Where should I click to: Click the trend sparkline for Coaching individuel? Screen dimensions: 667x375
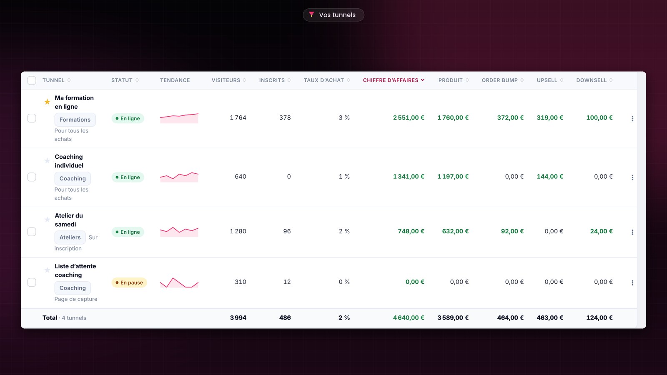click(x=179, y=177)
